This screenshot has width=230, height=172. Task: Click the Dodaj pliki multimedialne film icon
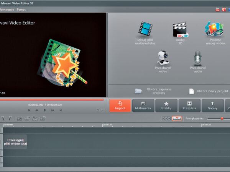[146, 29]
